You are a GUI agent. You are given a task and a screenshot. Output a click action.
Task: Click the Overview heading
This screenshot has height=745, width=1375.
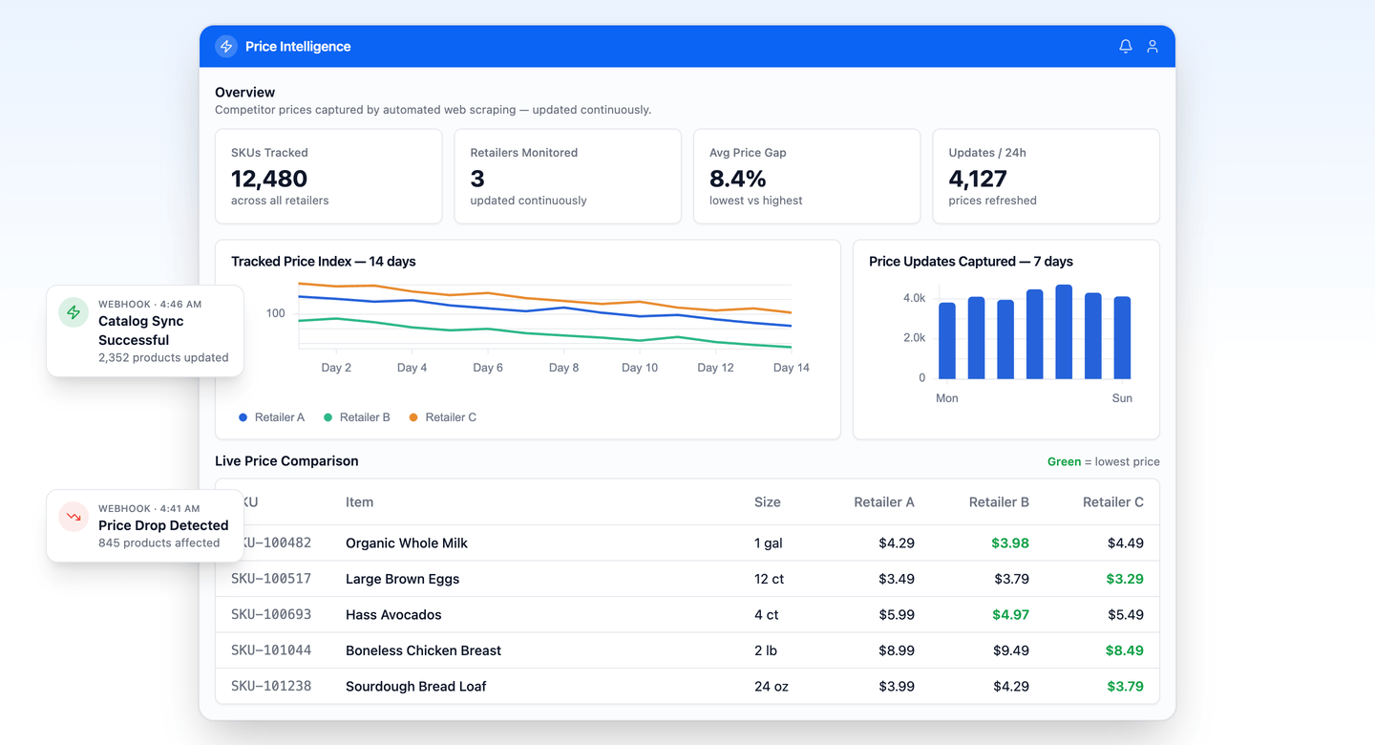coord(244,93)
